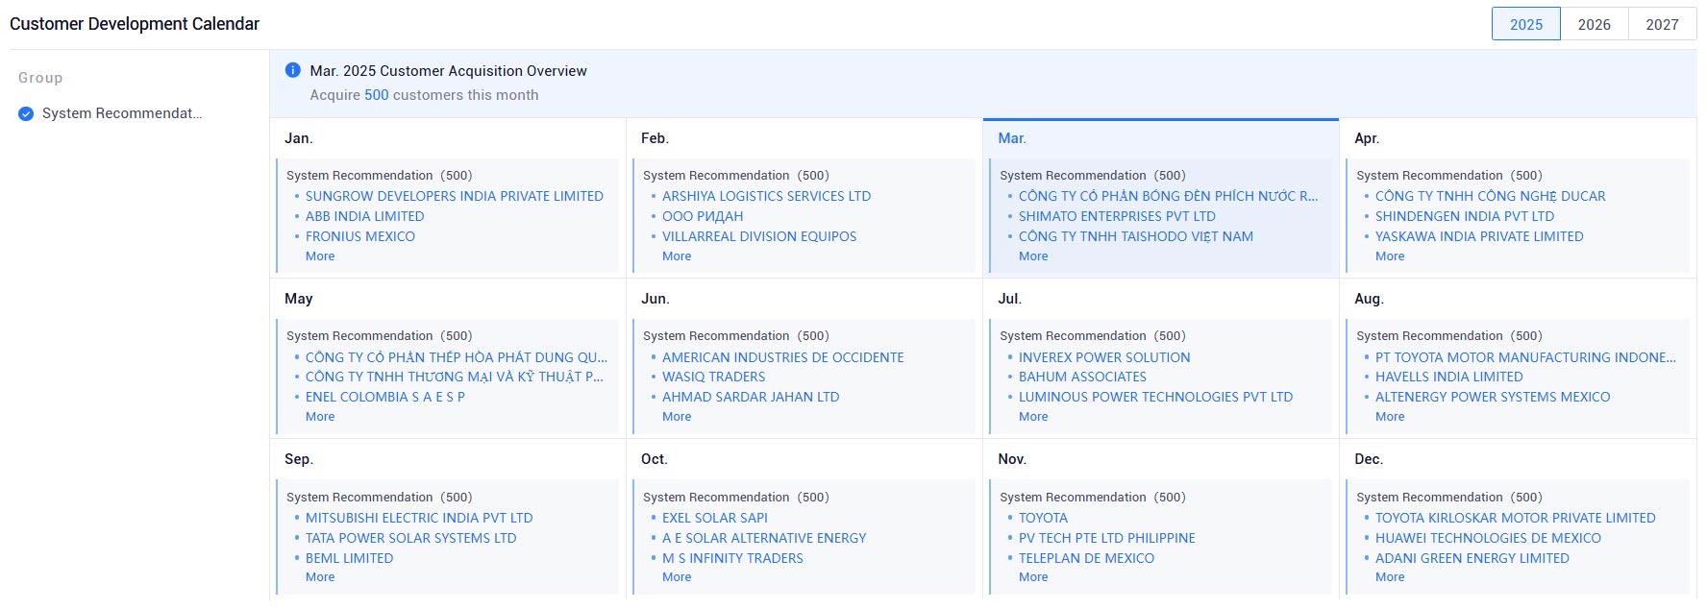Expand More customers in August
The width and height of the screenshot is (1707, 609).
pos(1390,417)
